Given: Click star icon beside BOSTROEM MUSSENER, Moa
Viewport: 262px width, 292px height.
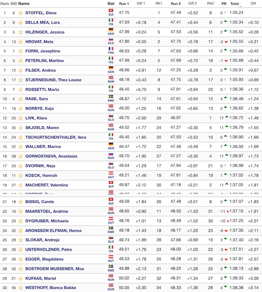Looking at the screenshot, I should pyautogui.click(x=20, y=269).
